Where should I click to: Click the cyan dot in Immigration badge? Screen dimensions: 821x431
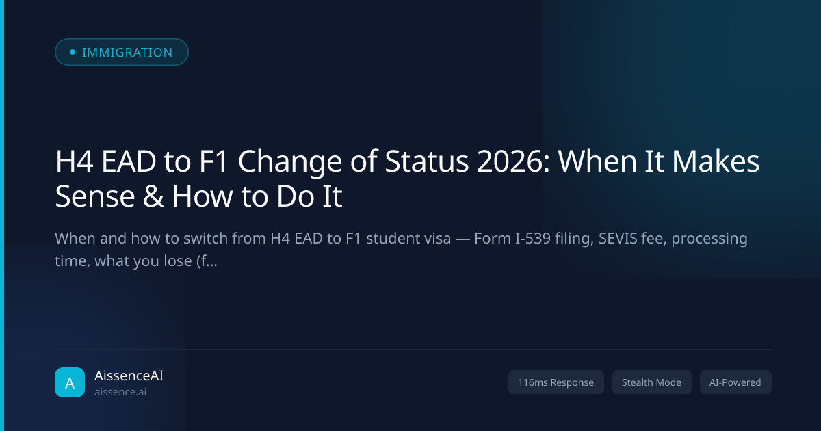pos(73,52)
